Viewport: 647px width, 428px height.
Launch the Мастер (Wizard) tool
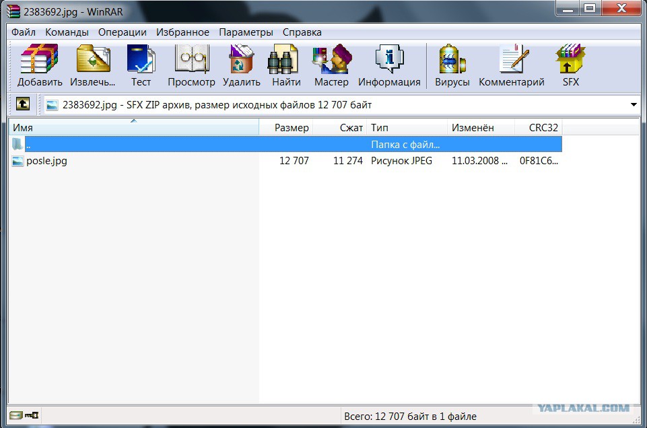click(332, 59)
